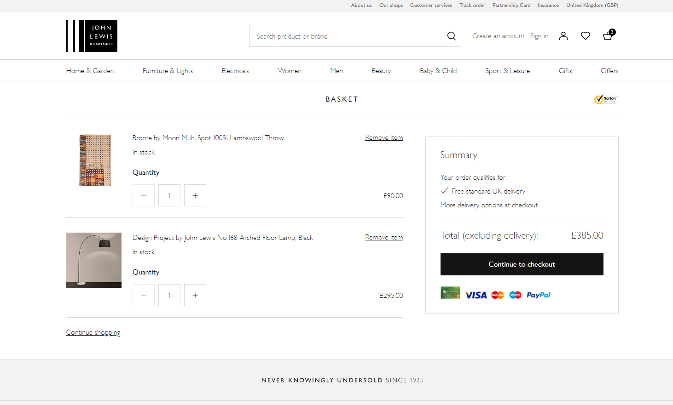
Task: Open Track order link
Action: coord(472,5)
